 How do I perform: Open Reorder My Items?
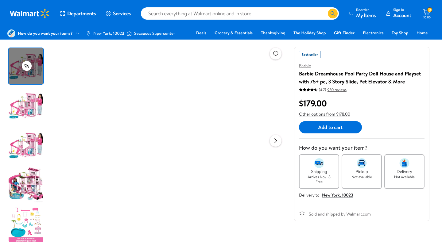point(363,13)
